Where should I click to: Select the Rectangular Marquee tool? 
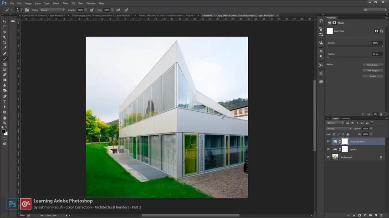point(5,27)
